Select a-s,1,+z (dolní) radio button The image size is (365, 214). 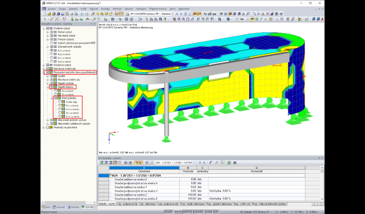point(52,58)
